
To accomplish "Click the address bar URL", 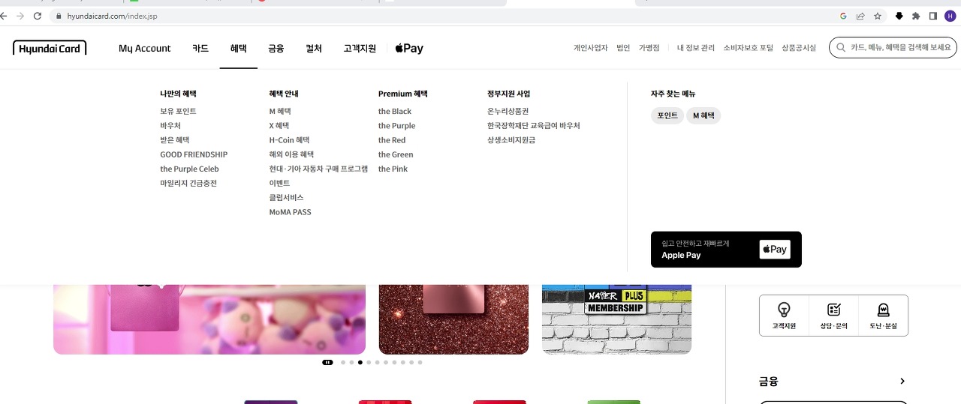I will click(113, 16).
